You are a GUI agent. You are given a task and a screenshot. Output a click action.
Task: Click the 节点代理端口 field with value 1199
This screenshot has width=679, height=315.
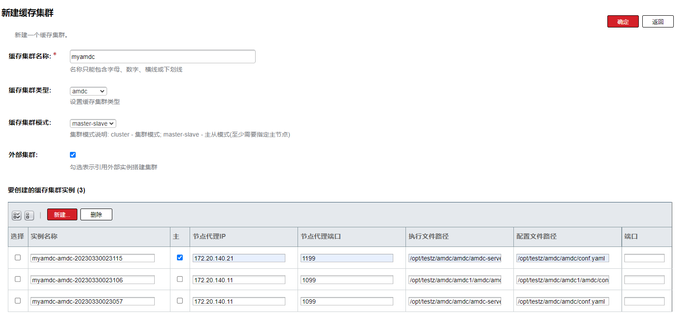point(347,258)
